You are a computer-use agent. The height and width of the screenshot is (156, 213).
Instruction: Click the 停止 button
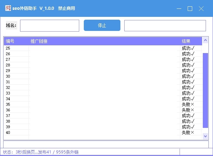[x=102, y=25]
